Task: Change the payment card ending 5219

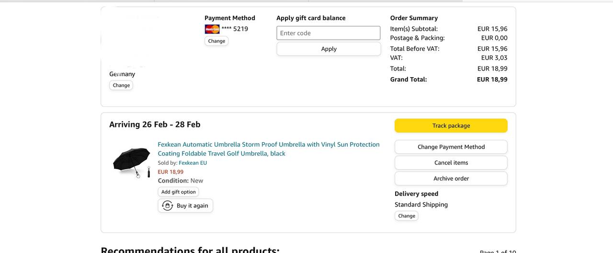Action: click(x=216, y=41)
